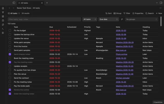Open daily note calendar icon
This screenshot has height=104, width=164.
[3, 20]
